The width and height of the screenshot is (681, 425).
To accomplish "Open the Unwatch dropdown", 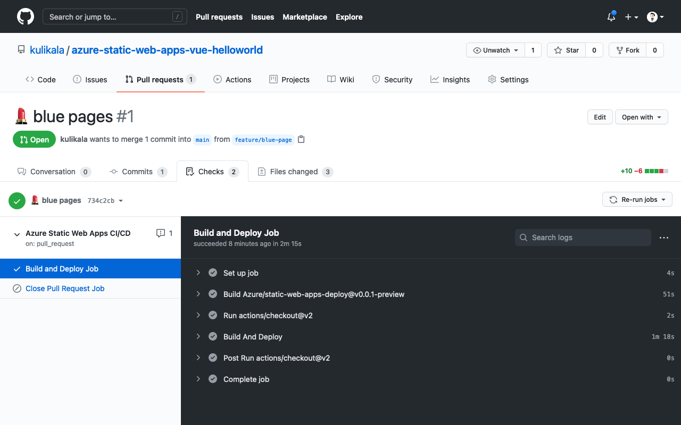I will pyautogui.click(x=495, y=50).
